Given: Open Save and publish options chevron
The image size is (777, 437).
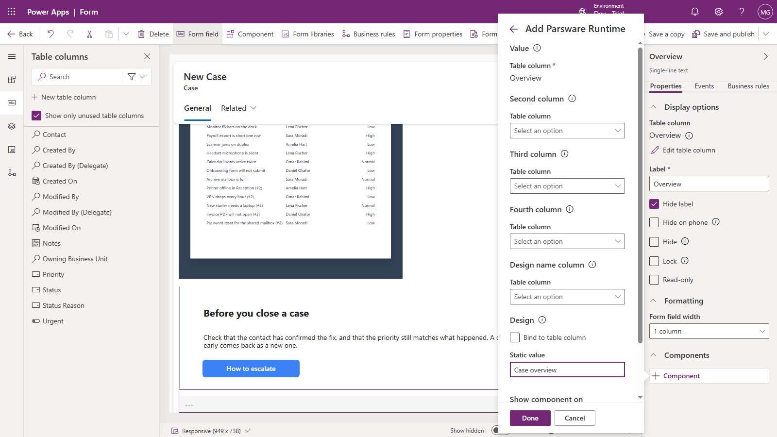Looking at the screenshot, I should (x=766, y=34).
